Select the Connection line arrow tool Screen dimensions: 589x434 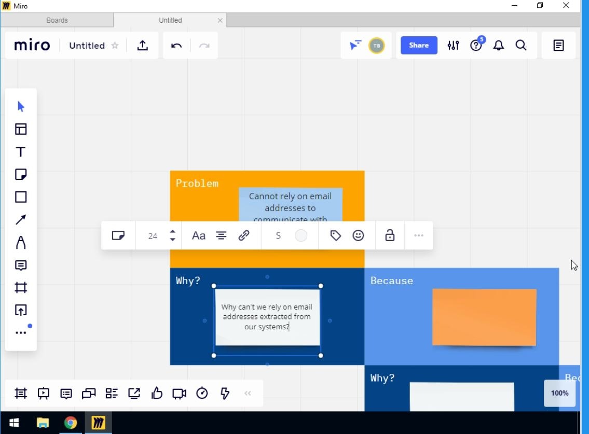(x=21, y=220)
